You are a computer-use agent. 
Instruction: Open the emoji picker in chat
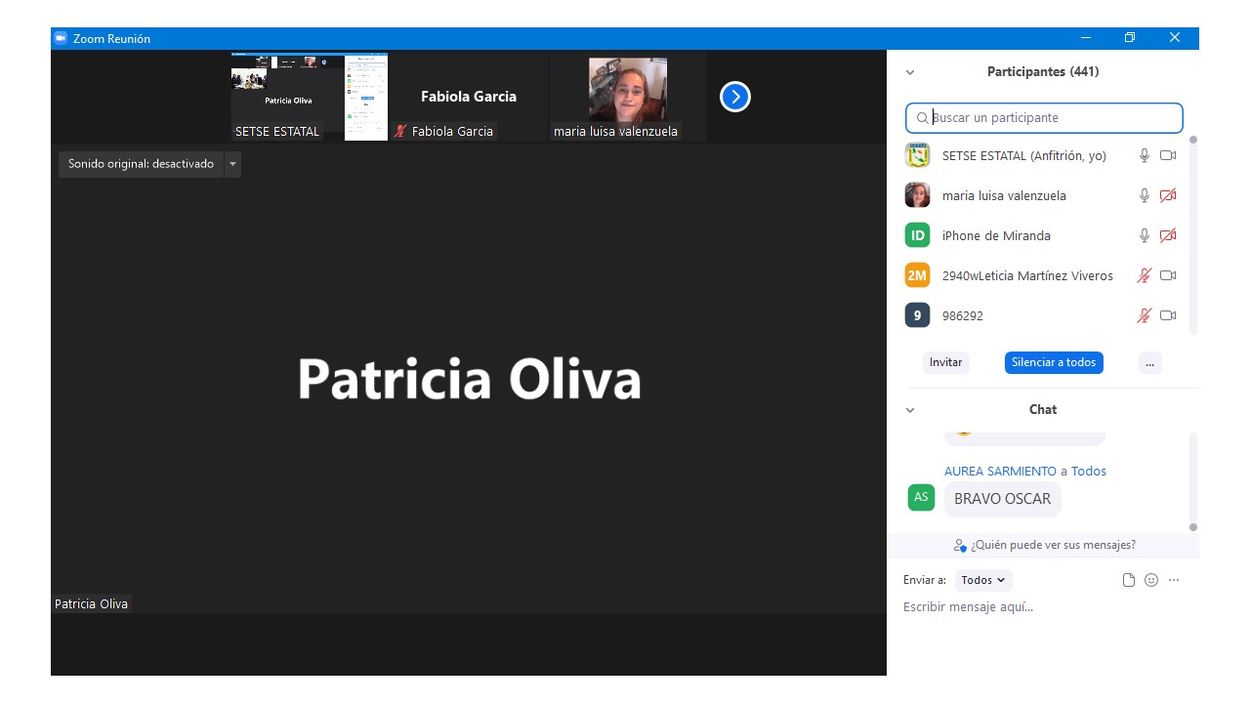coord(1151,580)
